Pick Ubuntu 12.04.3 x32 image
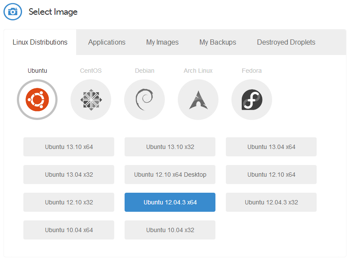The height and width of the screenshot is (262, 353). coord(271,202)
